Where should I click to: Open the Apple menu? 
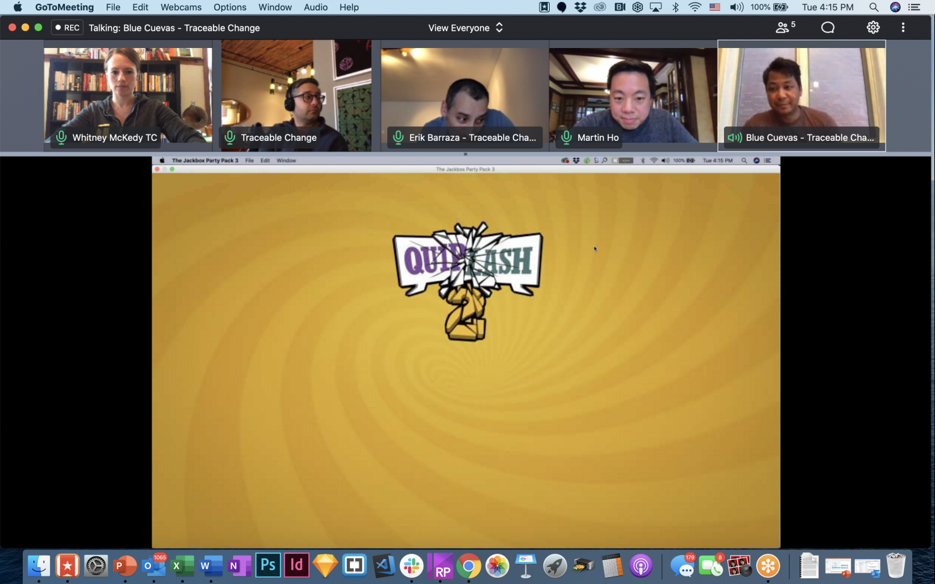coord(17,7)
